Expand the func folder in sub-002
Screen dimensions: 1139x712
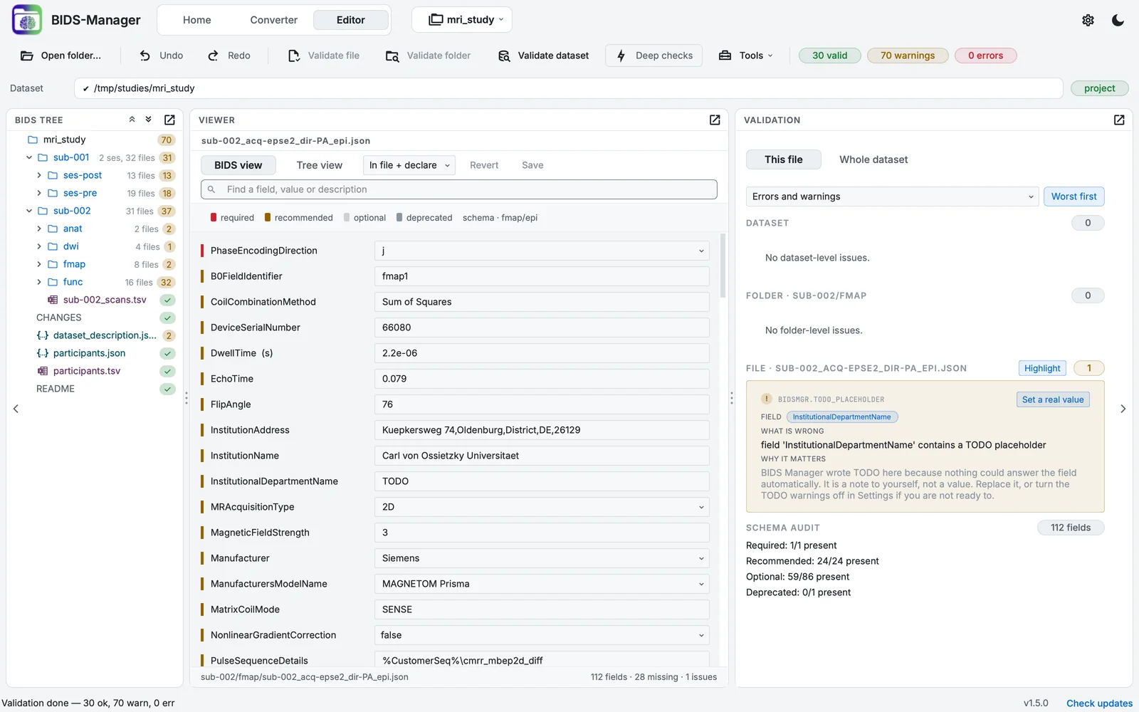pyautogui.click(x=39, y=282)
